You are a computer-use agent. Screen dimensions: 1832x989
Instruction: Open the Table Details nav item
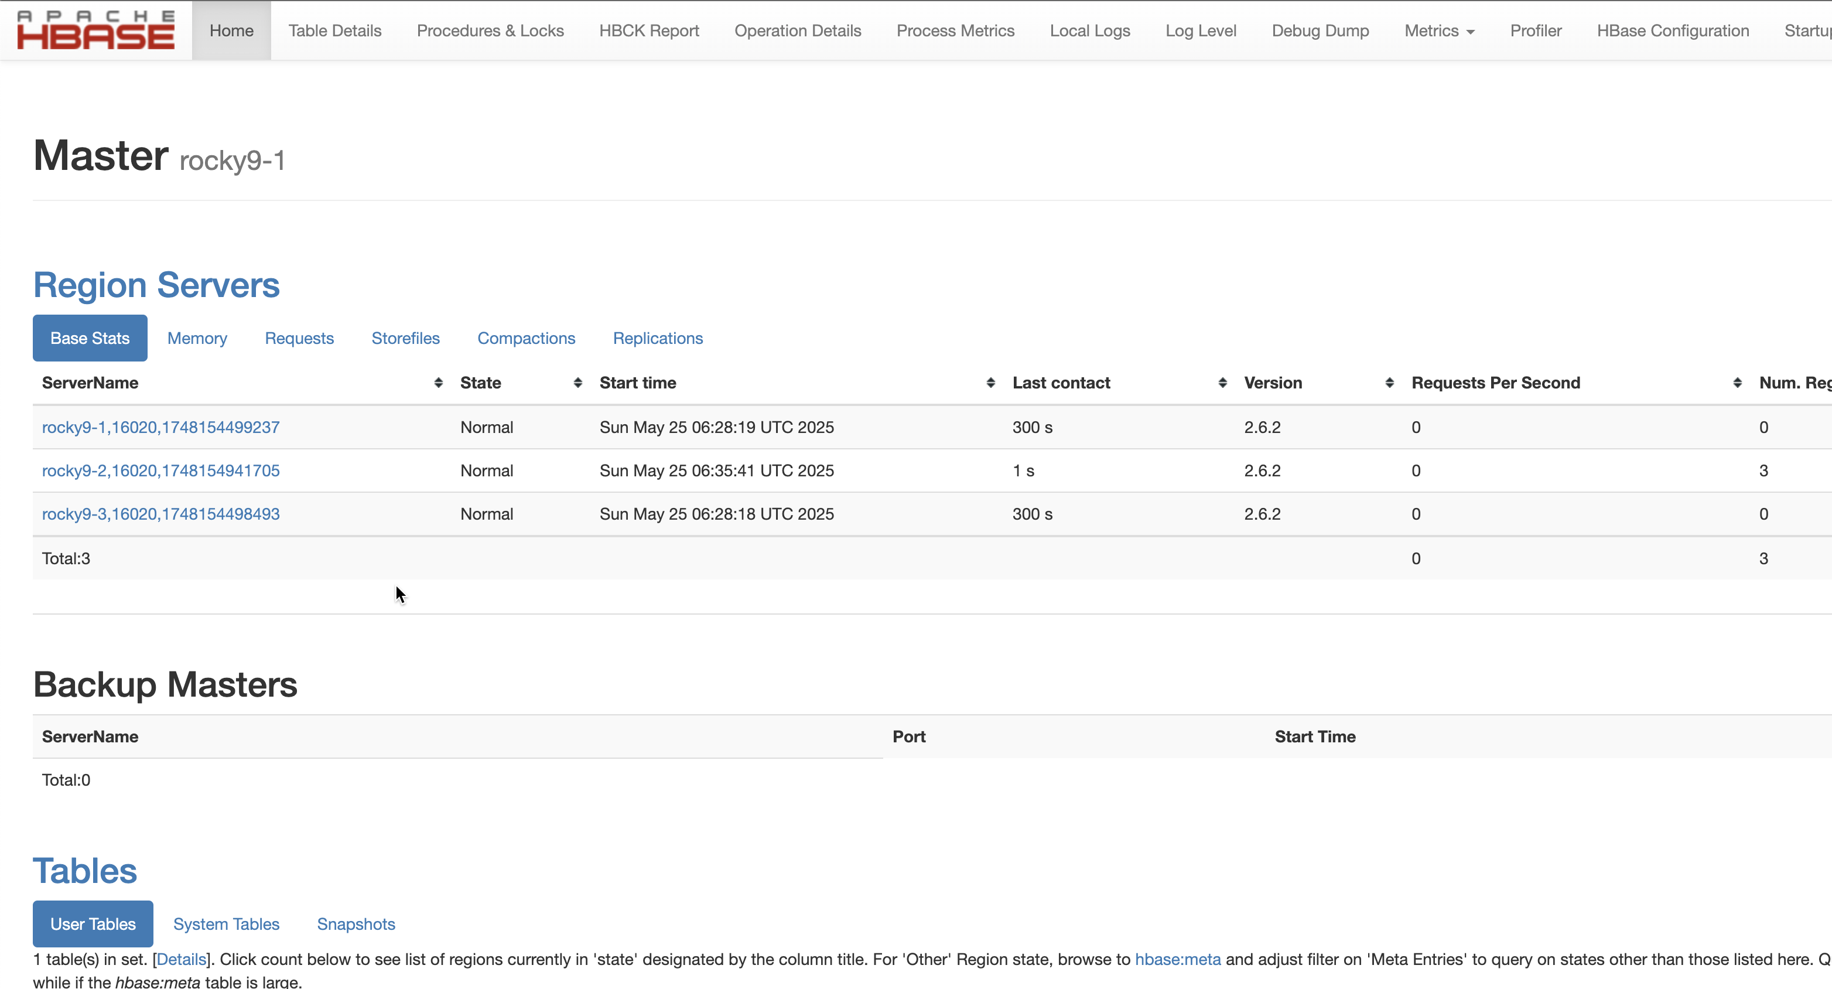(x=334, y=30)
